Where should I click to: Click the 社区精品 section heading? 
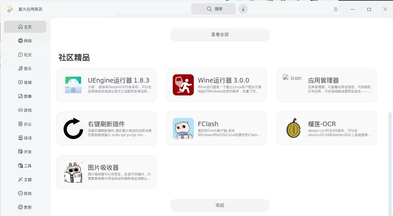click(x=74, y=58)
